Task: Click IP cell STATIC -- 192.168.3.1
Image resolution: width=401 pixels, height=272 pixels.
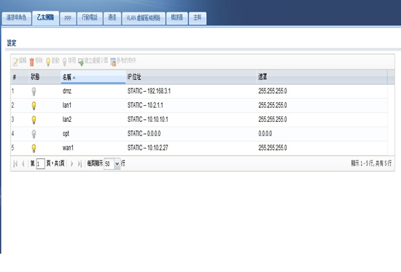Action: click(x=149, y=91)
